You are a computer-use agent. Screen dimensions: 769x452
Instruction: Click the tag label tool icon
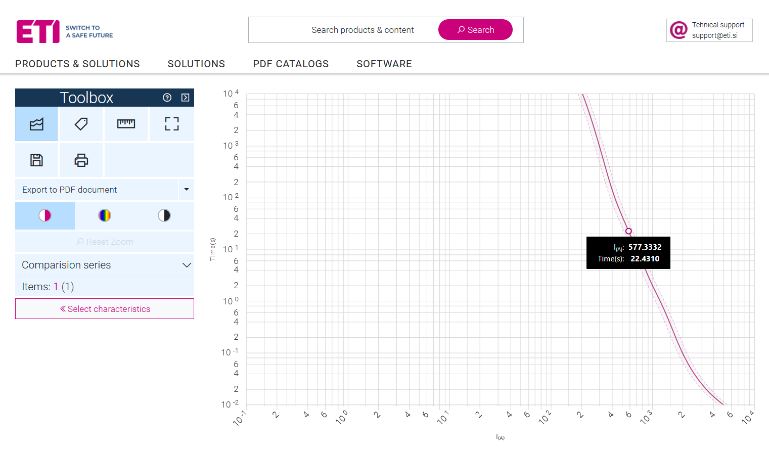[x=81, y=124]
